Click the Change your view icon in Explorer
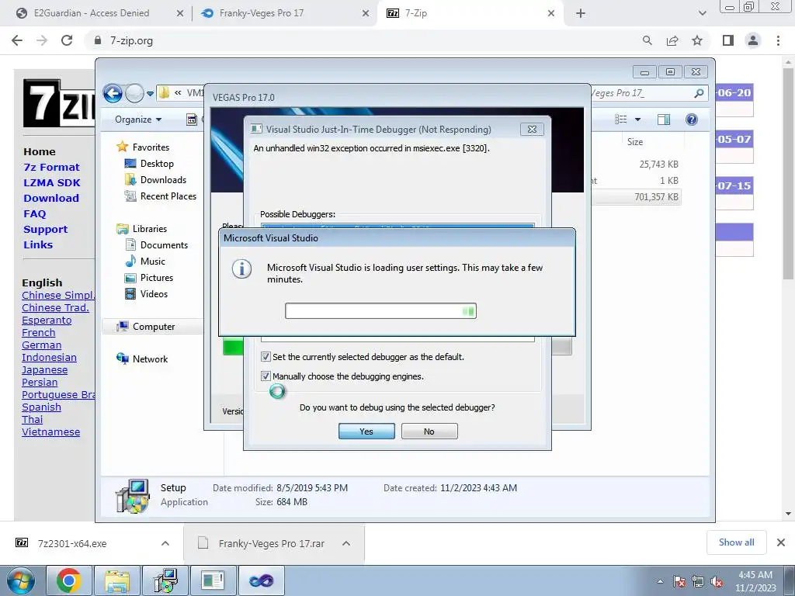The height and width of the screenshot is (596, 795). tap(620, 119)
